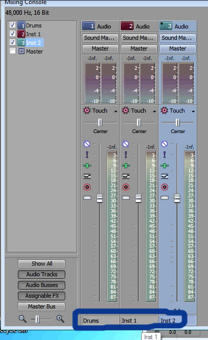208x340 pixels.
Task: Toggle small button beside Drums fader
Action: [x=87, y=198]
